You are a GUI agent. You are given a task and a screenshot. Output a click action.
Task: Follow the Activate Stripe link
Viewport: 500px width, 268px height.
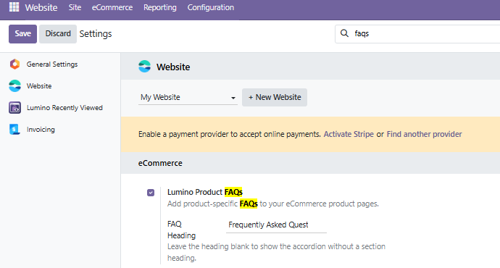click(x=349, y=134)
